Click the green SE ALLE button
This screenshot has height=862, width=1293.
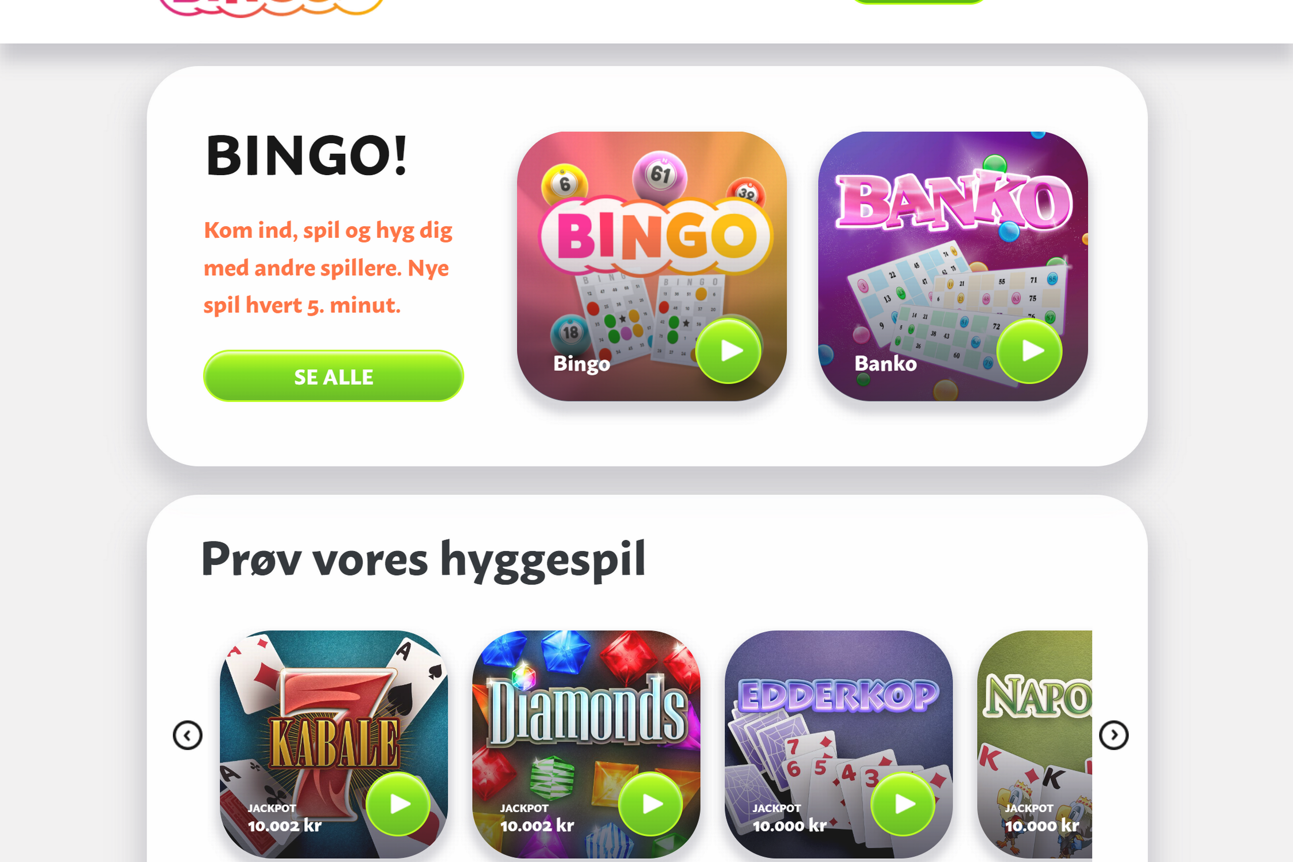pos(333,376)
